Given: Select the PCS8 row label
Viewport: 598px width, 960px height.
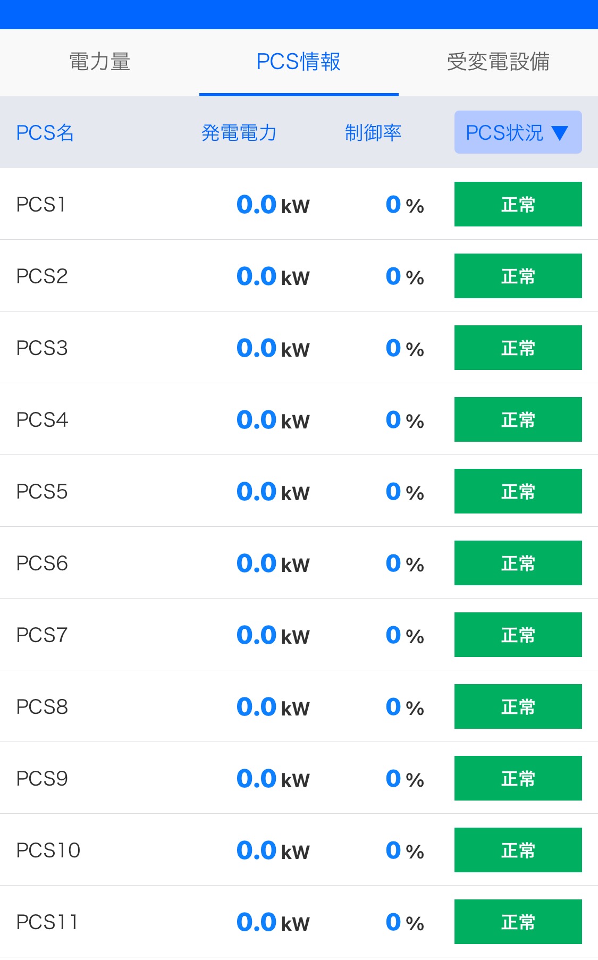Looking at the screenshot, I should point(42,707).
